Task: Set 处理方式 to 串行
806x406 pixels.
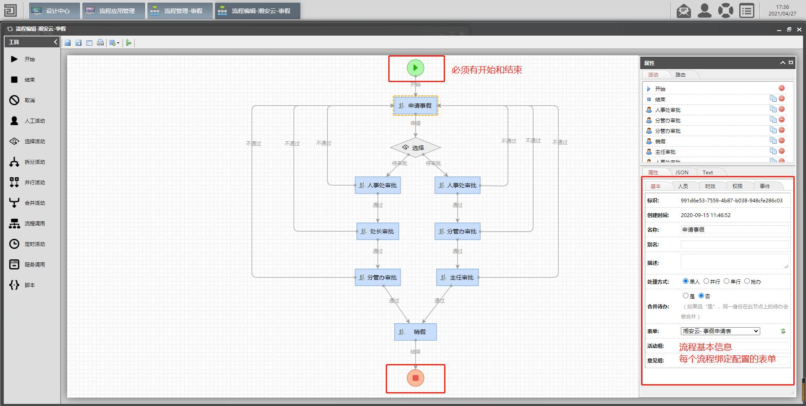Action: [x=726, y=281]
